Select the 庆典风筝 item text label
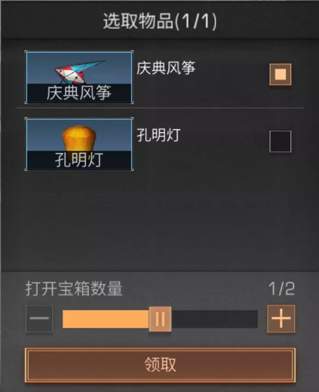The width and height of the screenshot is (319, 392). 166,68
